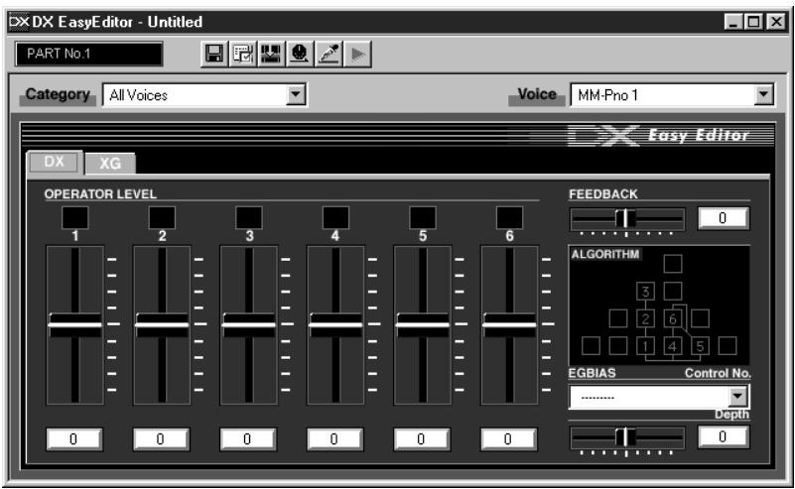Click the operator 2 level fader handle
Viewport: 795px width, 489px height.
pos(162,324)
